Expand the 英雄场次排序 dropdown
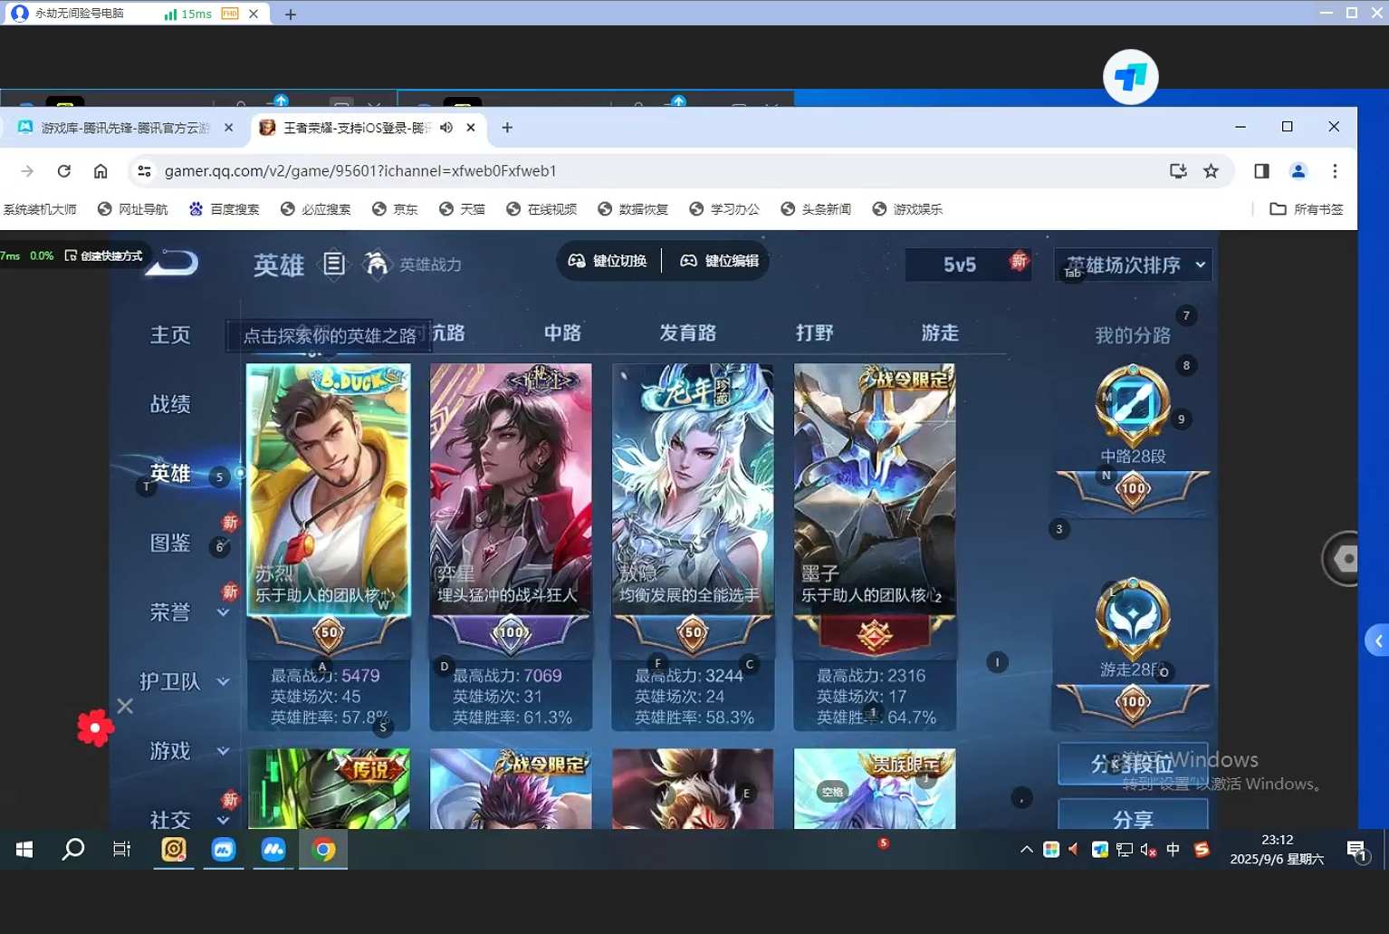This screenshot has width=1389, height=934. (1134, 265)
